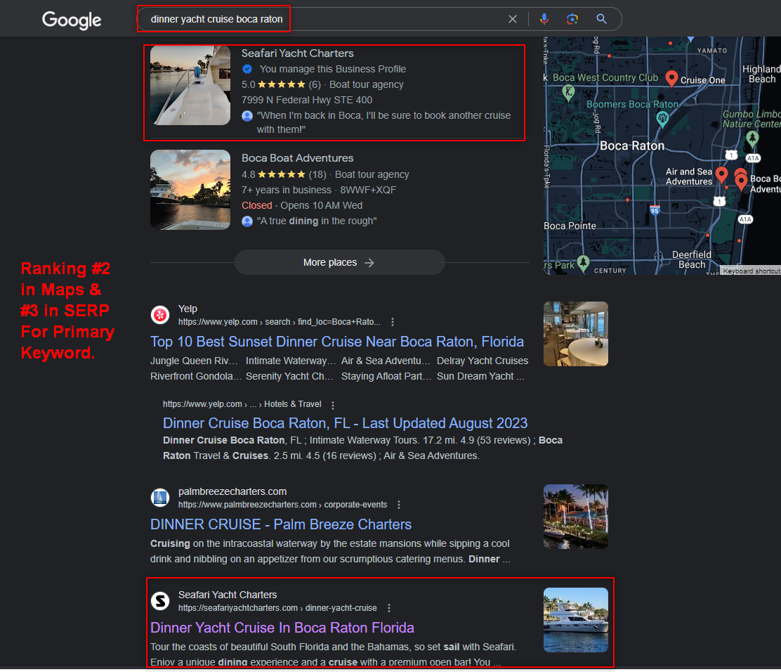
Task: Open the Delray Yacht Cruises sitelink
Action: coord(483,361)
